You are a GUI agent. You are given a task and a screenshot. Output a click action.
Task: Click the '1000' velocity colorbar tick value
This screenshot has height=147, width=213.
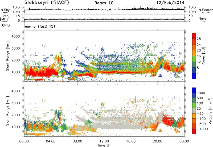tap(201, 93)
